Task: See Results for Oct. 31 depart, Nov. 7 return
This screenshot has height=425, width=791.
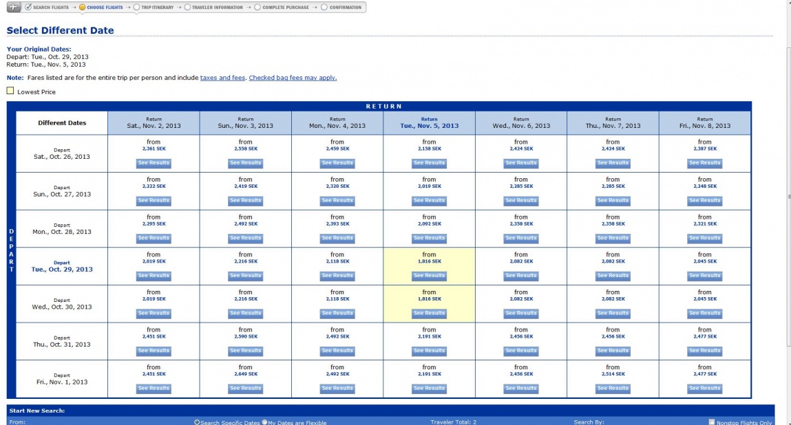Action: pos(613,351)
